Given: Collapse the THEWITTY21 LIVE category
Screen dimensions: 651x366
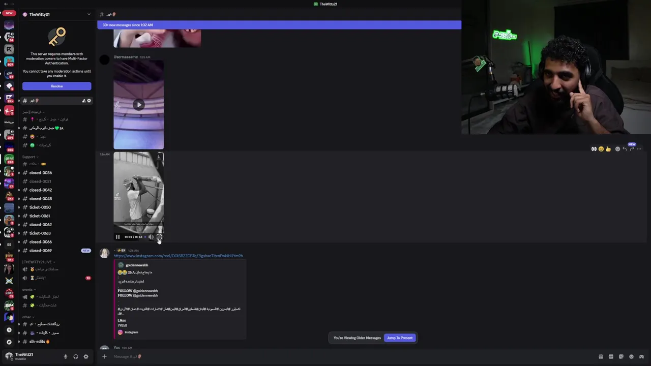Looking at the screenshot, I should pyautogui.click(x=38, y=262).
